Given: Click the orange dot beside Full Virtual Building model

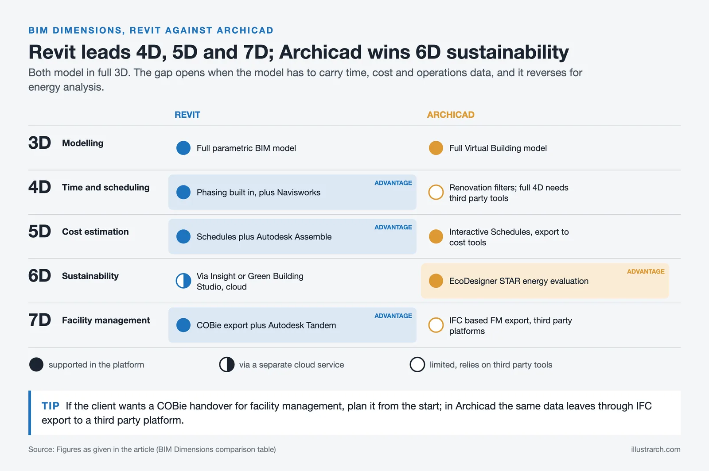Looking at the screenshot, I should point(436,148).
